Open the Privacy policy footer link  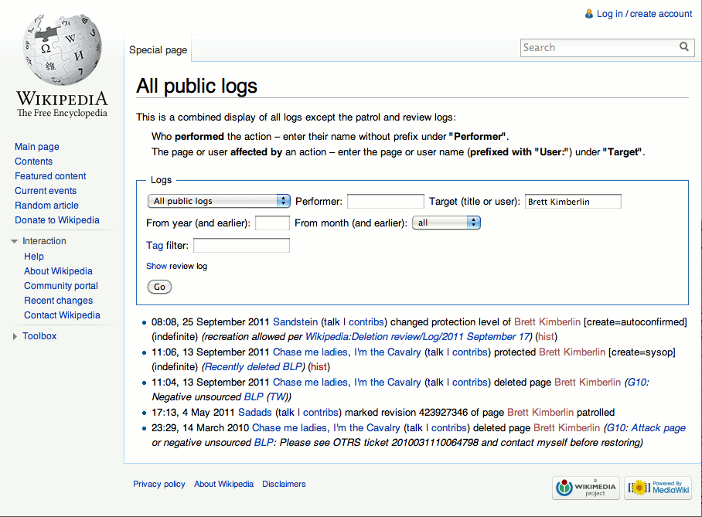158,484
